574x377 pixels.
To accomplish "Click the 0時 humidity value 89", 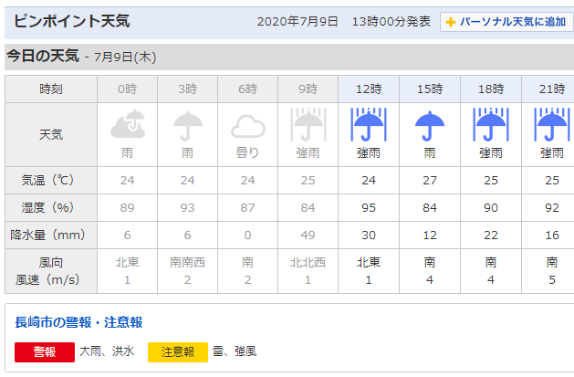I will pos(128,207).
